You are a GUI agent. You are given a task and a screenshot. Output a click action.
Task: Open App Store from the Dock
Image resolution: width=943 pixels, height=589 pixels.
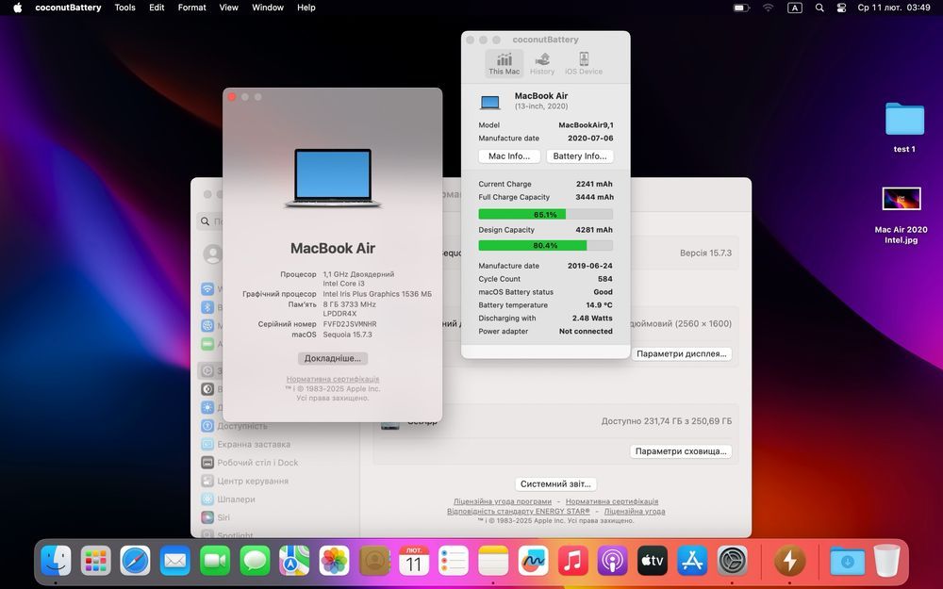coord(692,562)
